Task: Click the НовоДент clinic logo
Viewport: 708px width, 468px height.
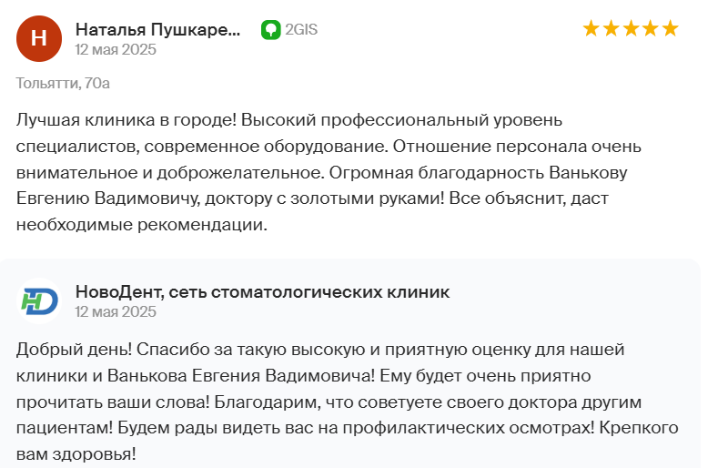Action: [x=39, y=301]
